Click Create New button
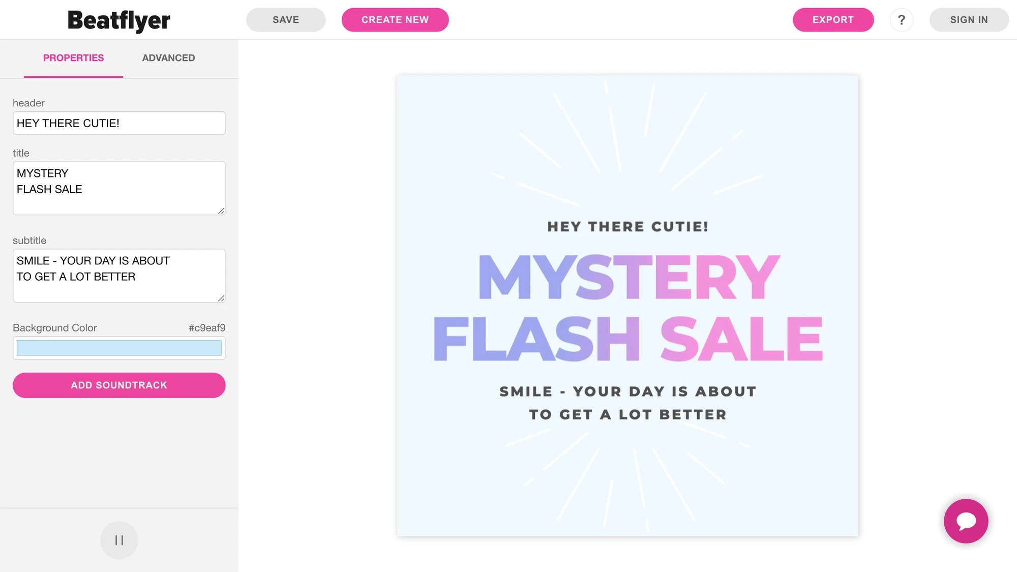The height and width of the screenshot is (572, 1017). coord(395,20)
